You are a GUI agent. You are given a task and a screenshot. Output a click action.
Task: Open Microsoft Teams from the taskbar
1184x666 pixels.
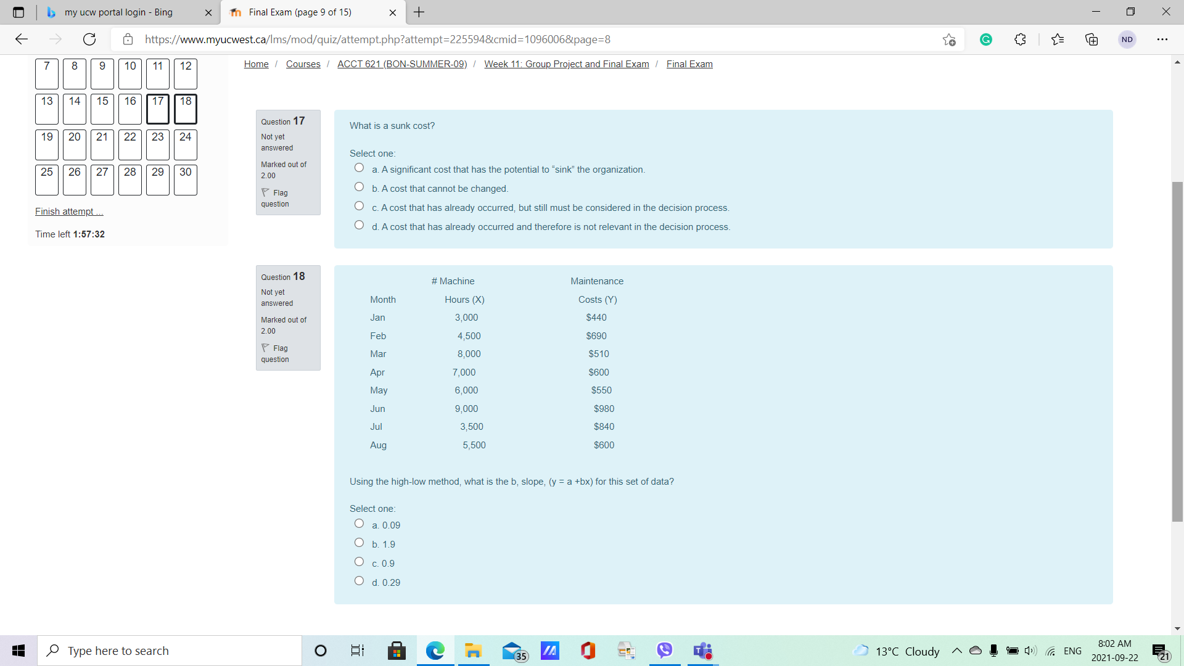(703, 651)
